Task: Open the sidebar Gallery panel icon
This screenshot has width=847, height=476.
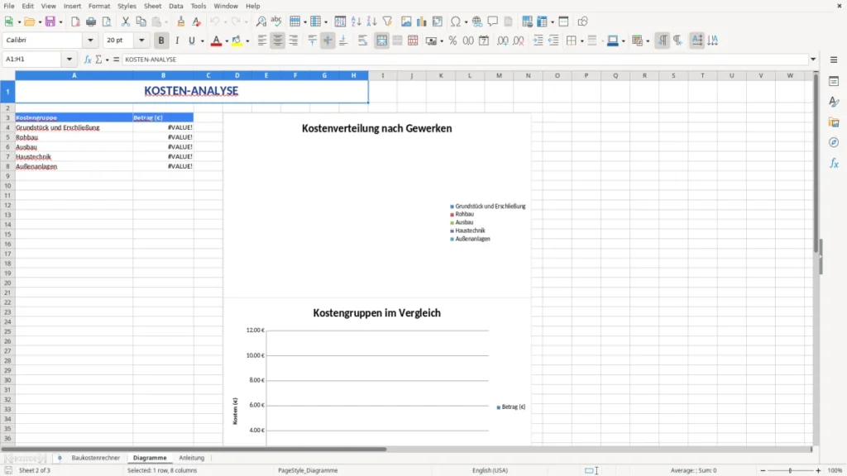Action: click(x=834, y=122)
